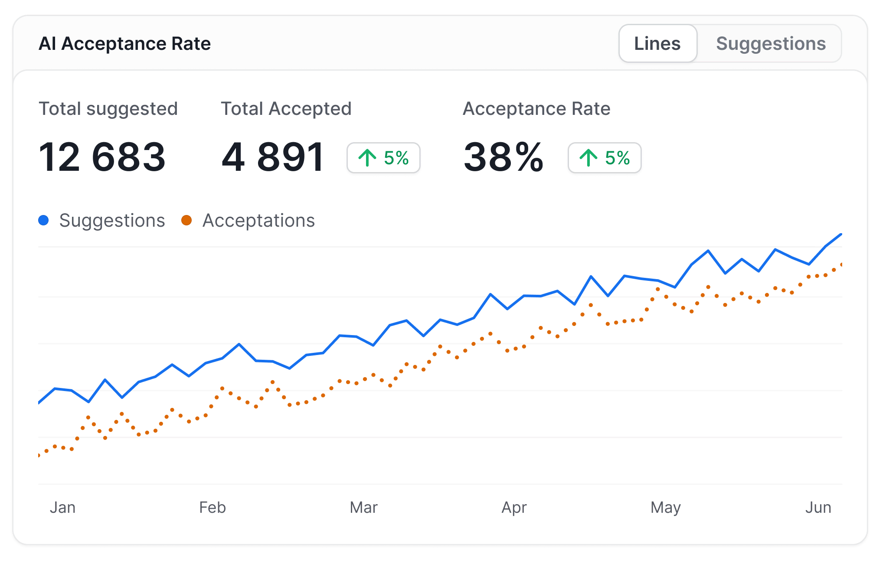The width and height of the screenshot is (876, 570).
Task: Click the green up arrow beside Acceptance Rate
Action: click(x=588, y=158)
